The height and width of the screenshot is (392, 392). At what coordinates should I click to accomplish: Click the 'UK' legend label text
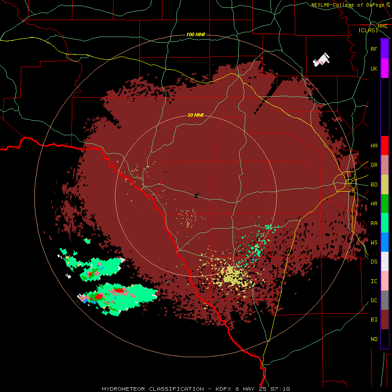click(374, 68)
